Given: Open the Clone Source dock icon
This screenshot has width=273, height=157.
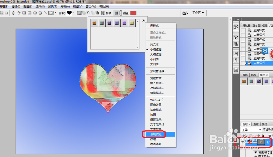Looking at the screenshot, I should (236, 44).
